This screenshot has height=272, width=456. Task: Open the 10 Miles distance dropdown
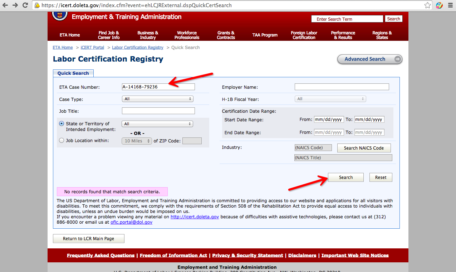click(x=137, y=141)
